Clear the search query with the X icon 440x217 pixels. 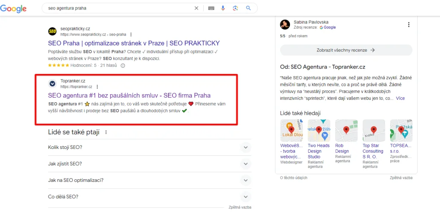(x=196, y=8)
